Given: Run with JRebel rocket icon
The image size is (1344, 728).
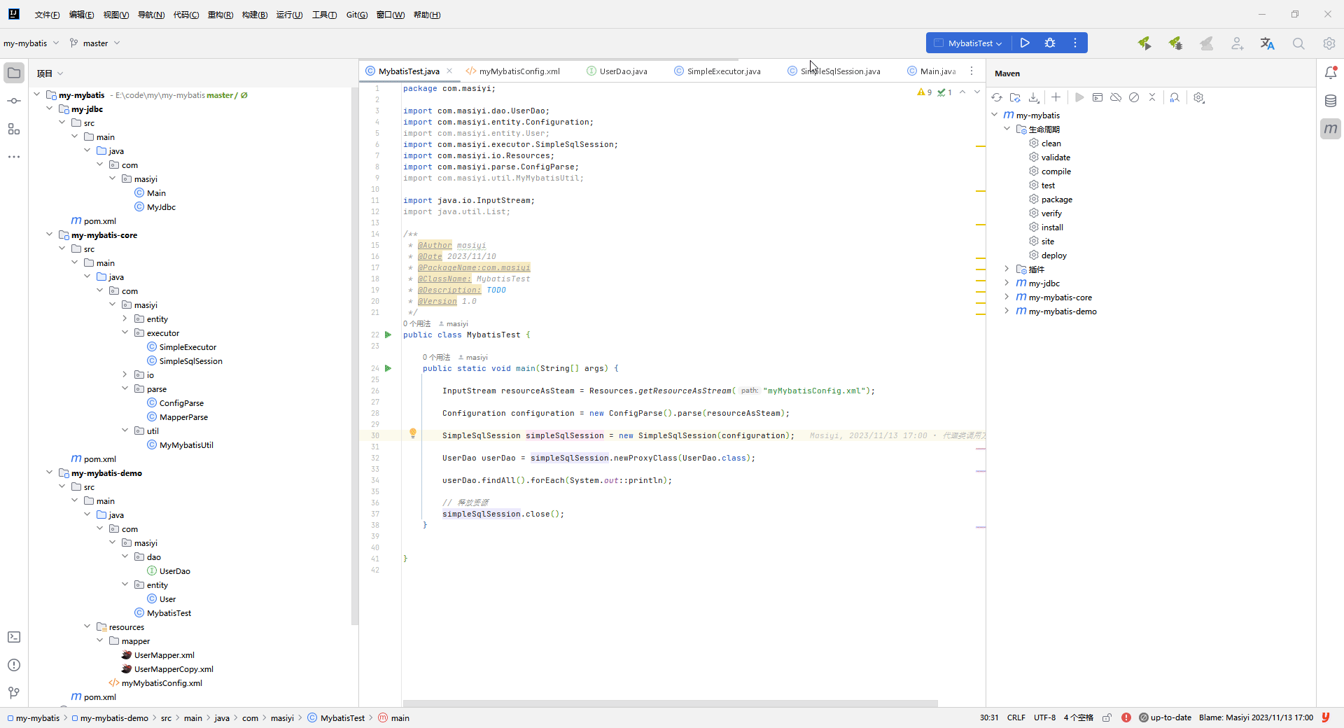Looking at the screenshot, I should pyautogui.click(x=1144, y=43).
